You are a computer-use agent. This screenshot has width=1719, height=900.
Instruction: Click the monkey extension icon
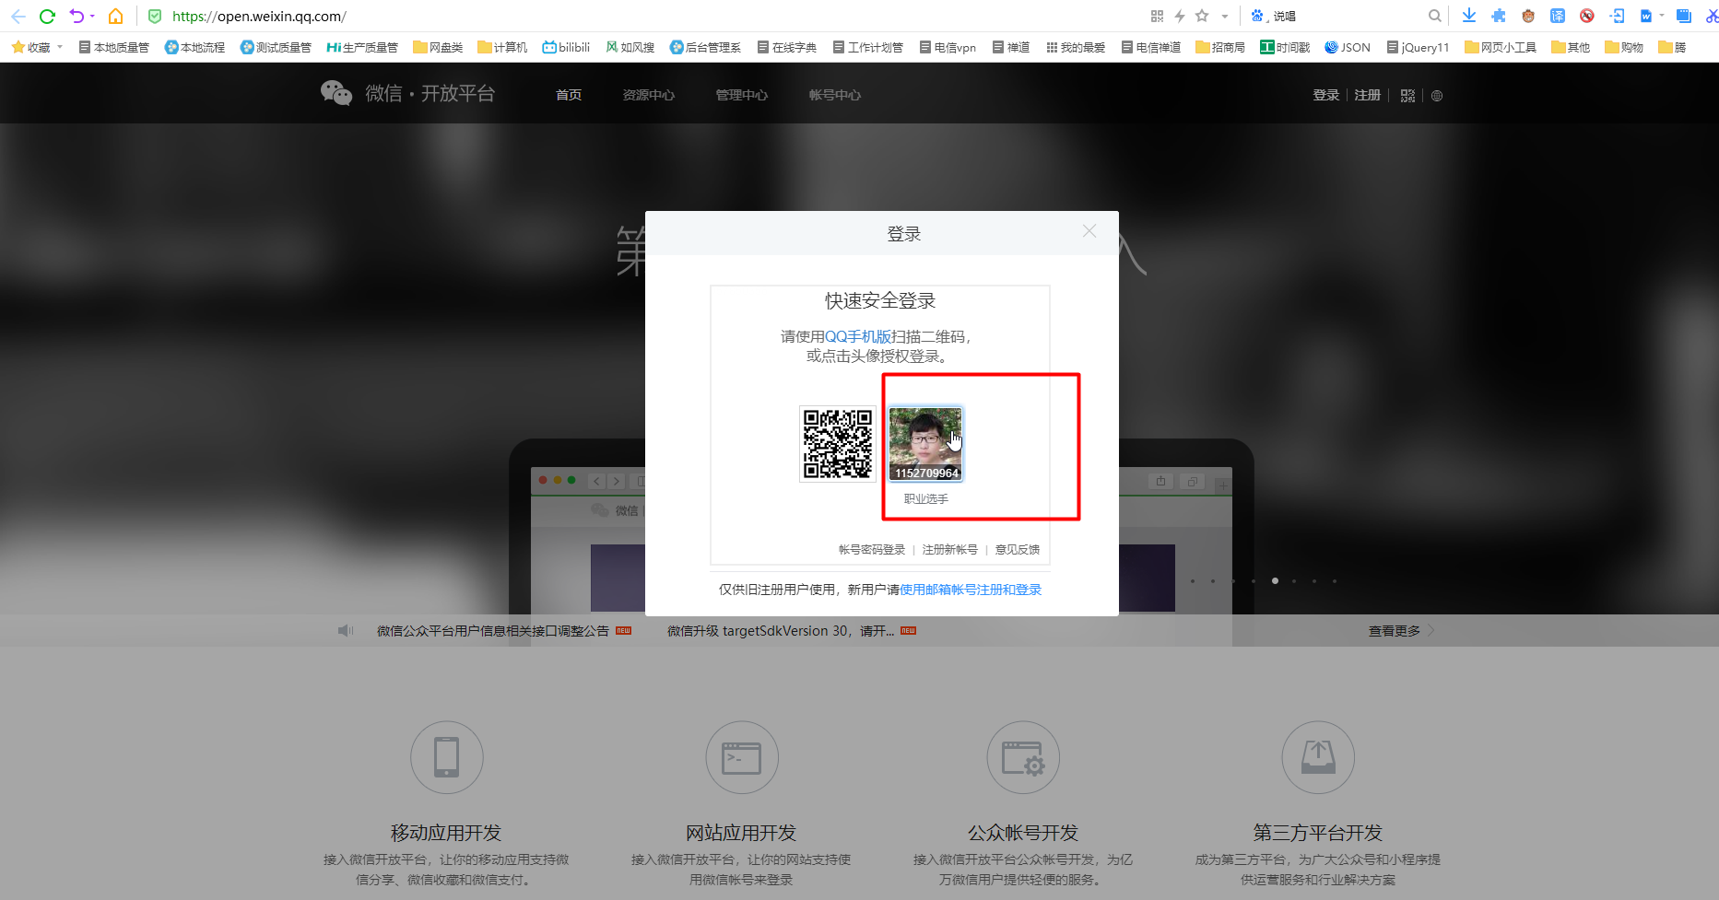click(1528, 16)
